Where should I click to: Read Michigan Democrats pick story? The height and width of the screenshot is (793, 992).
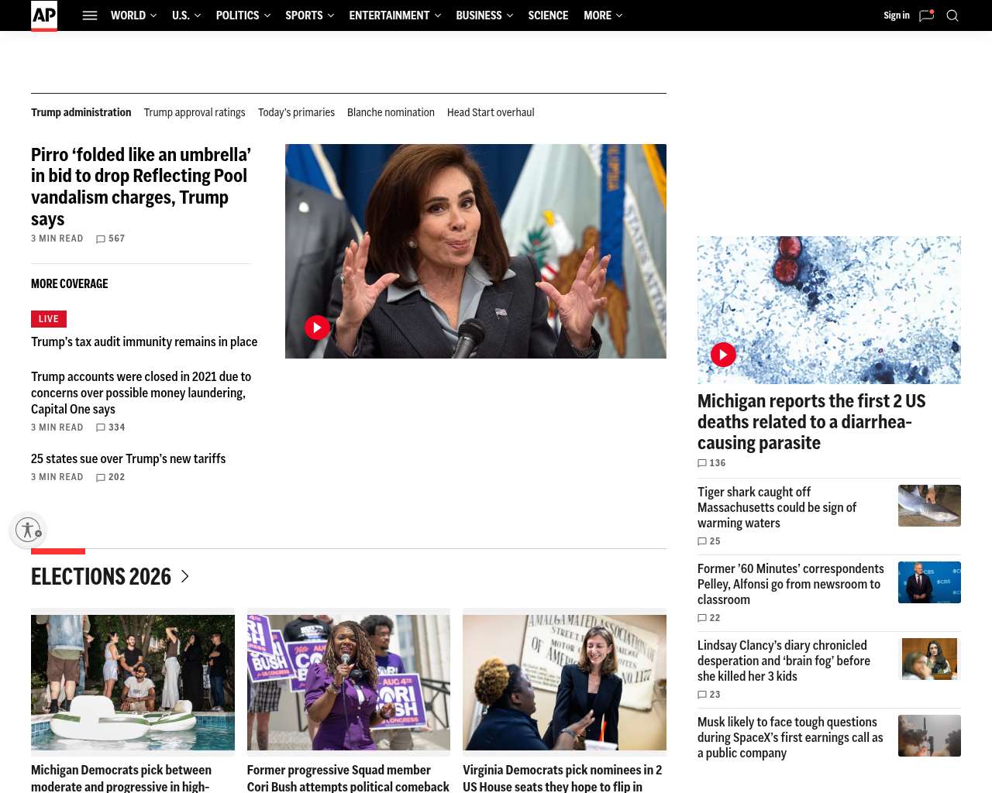click(122, 778)
